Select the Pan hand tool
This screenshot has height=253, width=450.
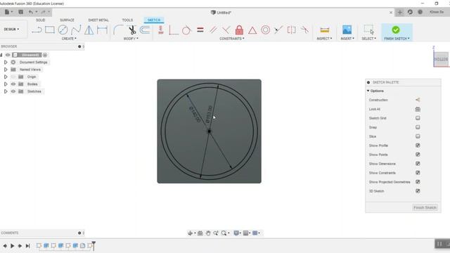pyautogui.click(x=208, y=233)
